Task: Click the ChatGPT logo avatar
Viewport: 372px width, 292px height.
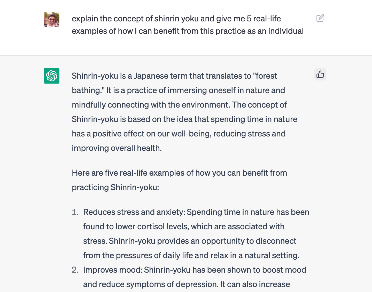Action: tap(52, 76)
